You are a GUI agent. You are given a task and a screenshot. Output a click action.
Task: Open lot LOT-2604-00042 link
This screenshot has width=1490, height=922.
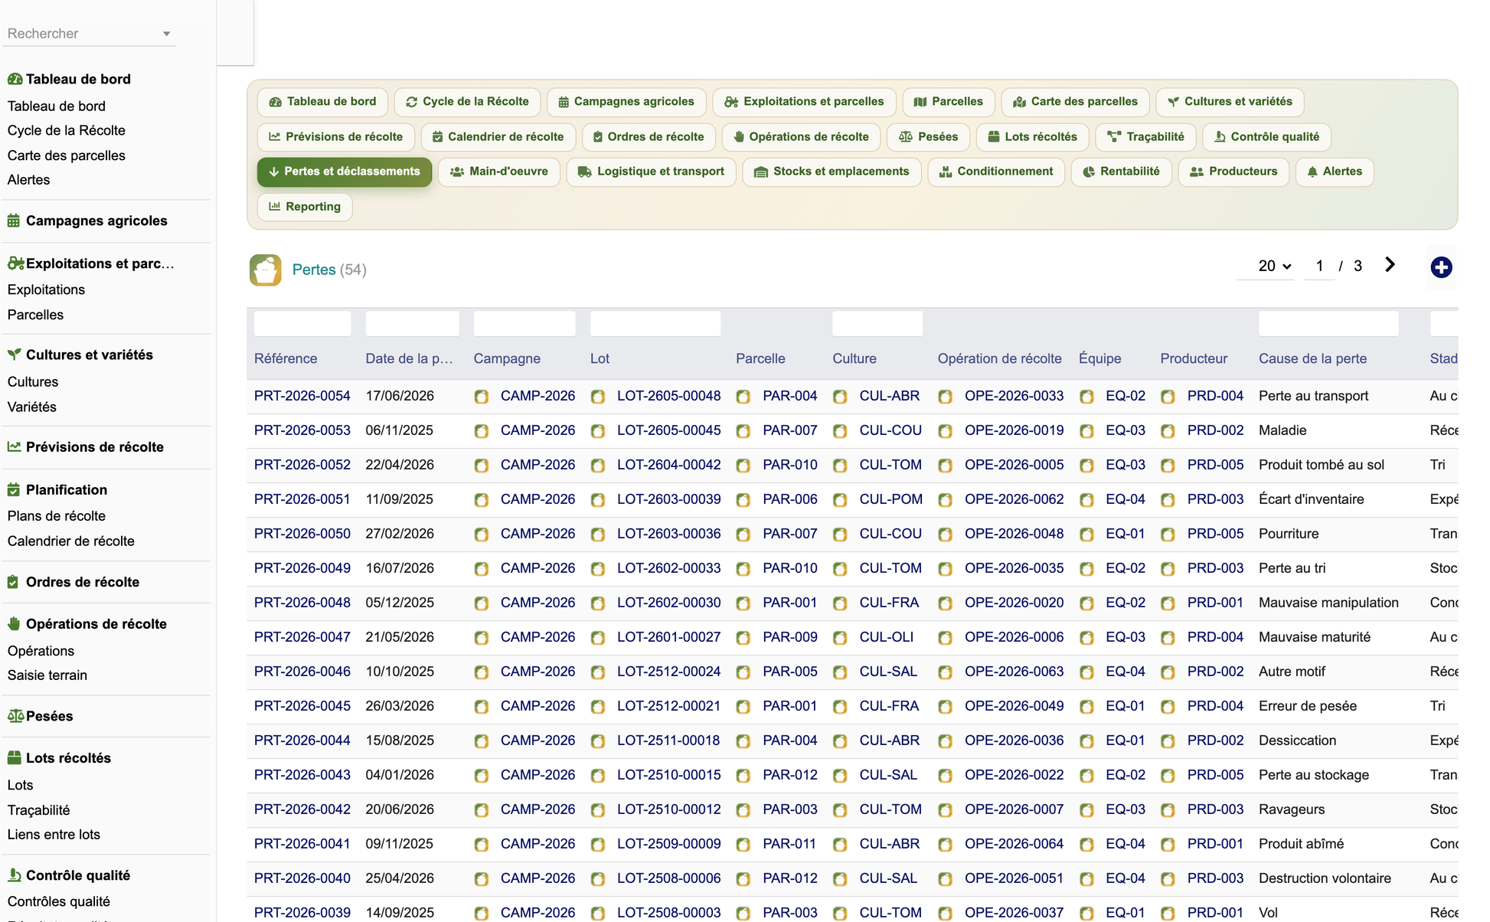pos(668,465)
